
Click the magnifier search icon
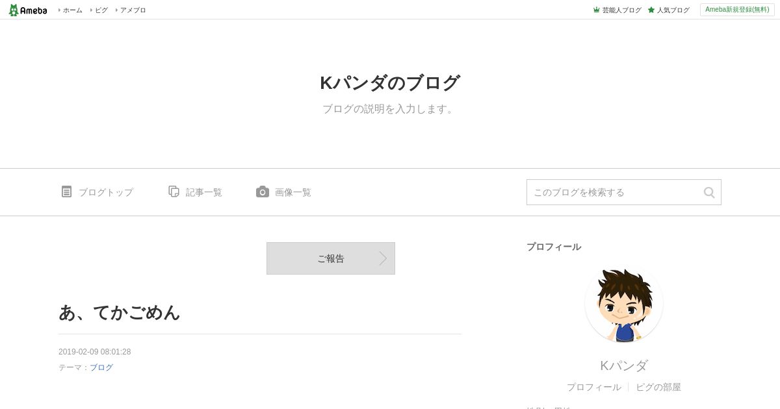click(709, 192)
